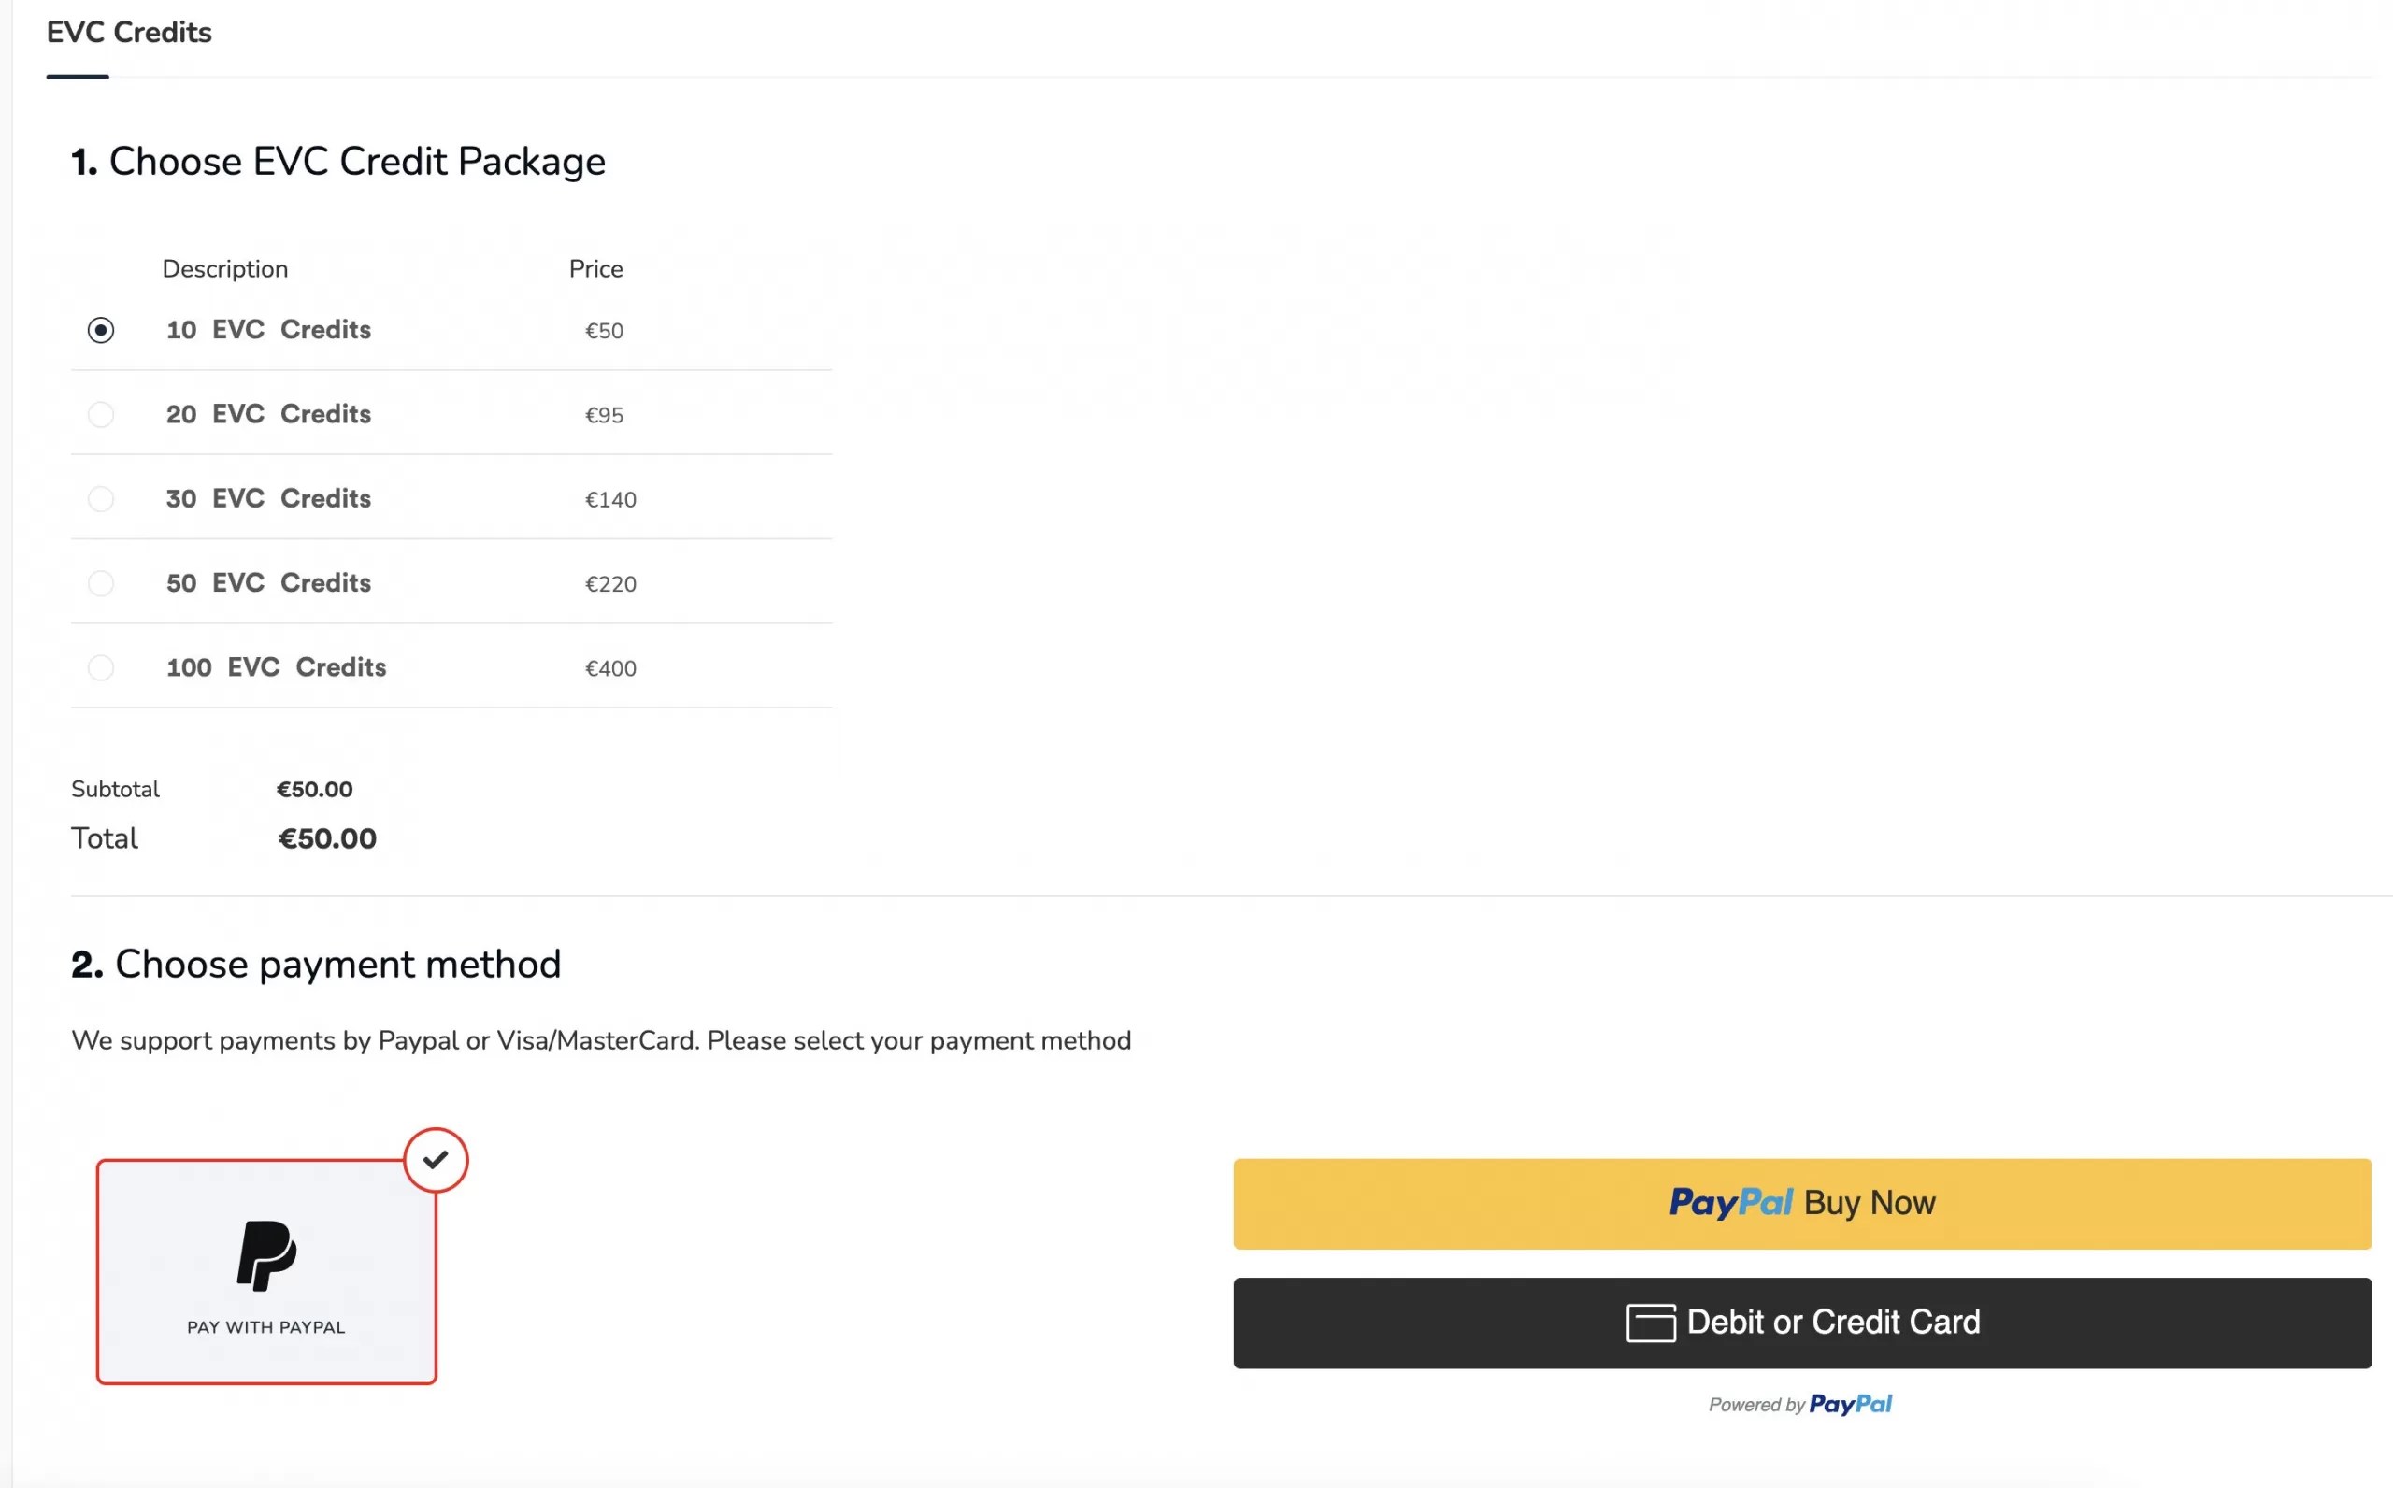Click the PayPal Buy Now button
The height and width of the screenshot is (1488, 2393).
click(x=1801, y=1204)
